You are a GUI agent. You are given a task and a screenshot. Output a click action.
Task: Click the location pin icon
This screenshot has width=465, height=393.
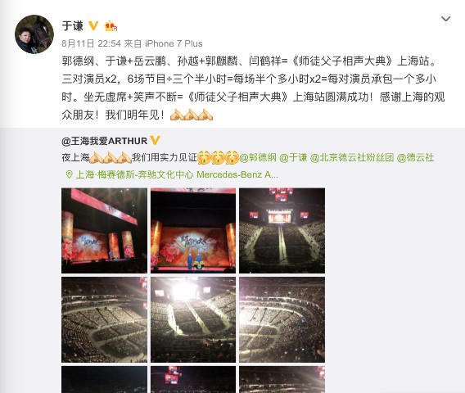[x=69, y=174]
